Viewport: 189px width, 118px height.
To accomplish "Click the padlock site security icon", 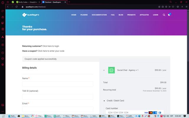I will tap(22, 7).
